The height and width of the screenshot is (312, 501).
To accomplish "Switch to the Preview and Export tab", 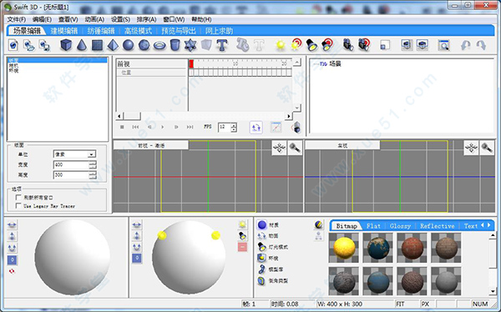I will pos(179,31).
